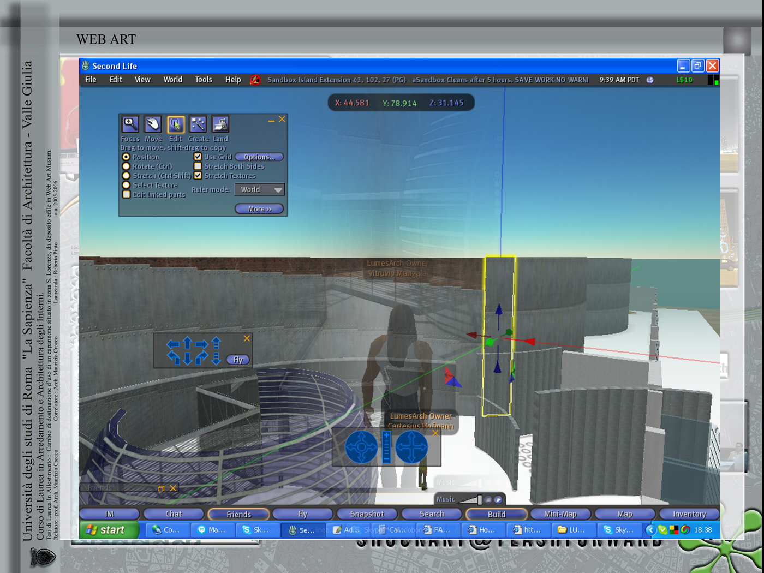Click the Inventory button in bottom bar
Viewport: 764px width, 573px height.
pyautogui.click(x=689, y=514)
